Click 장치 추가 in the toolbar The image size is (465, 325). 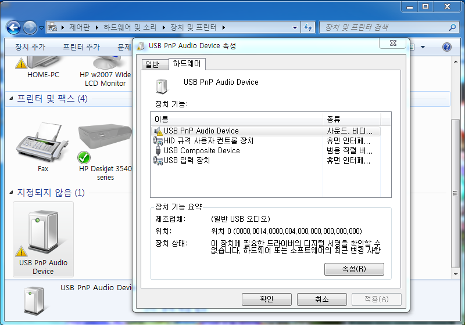(x=30, y=47)
